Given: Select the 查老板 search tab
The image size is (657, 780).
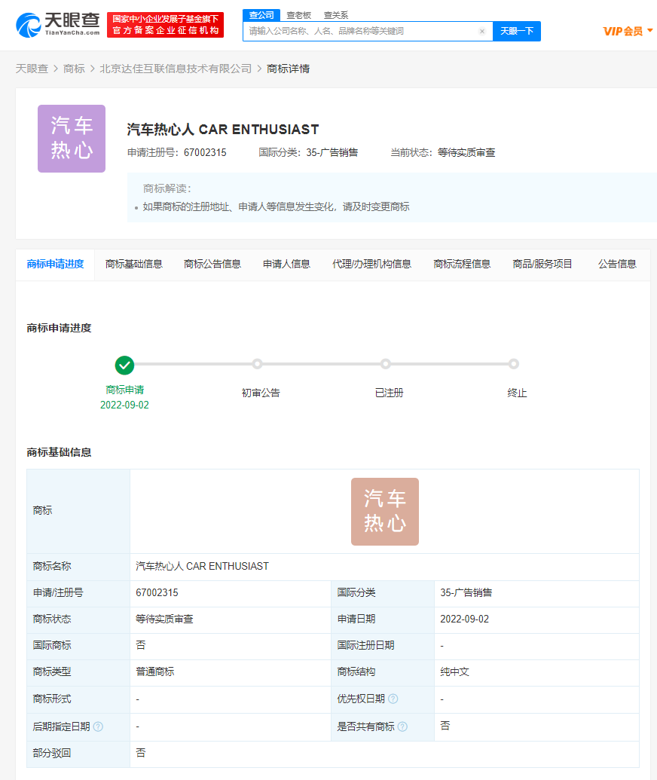Looking at the screenshot, I should pos(298,15).
